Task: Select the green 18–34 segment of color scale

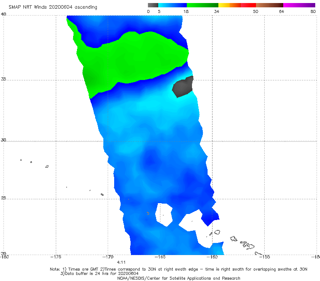Action: tap(202, 5)
